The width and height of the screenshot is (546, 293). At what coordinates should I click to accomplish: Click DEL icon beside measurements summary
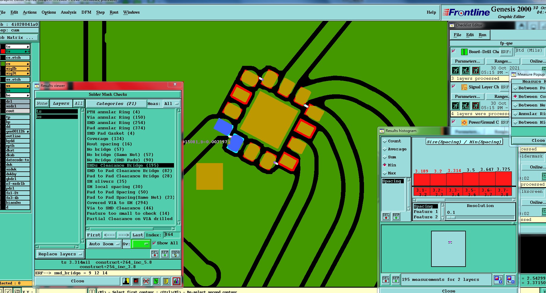(386, 280)
